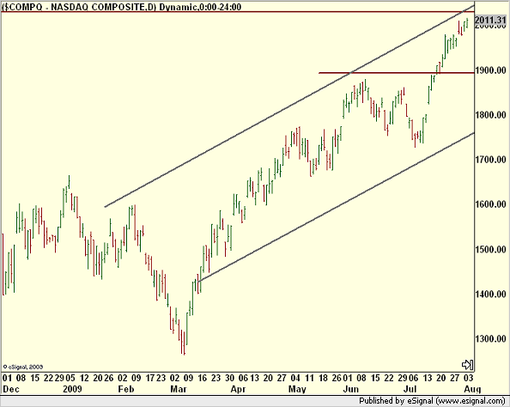
Task: Select the red horizontal line at 1900
Action: click(396, 73)
